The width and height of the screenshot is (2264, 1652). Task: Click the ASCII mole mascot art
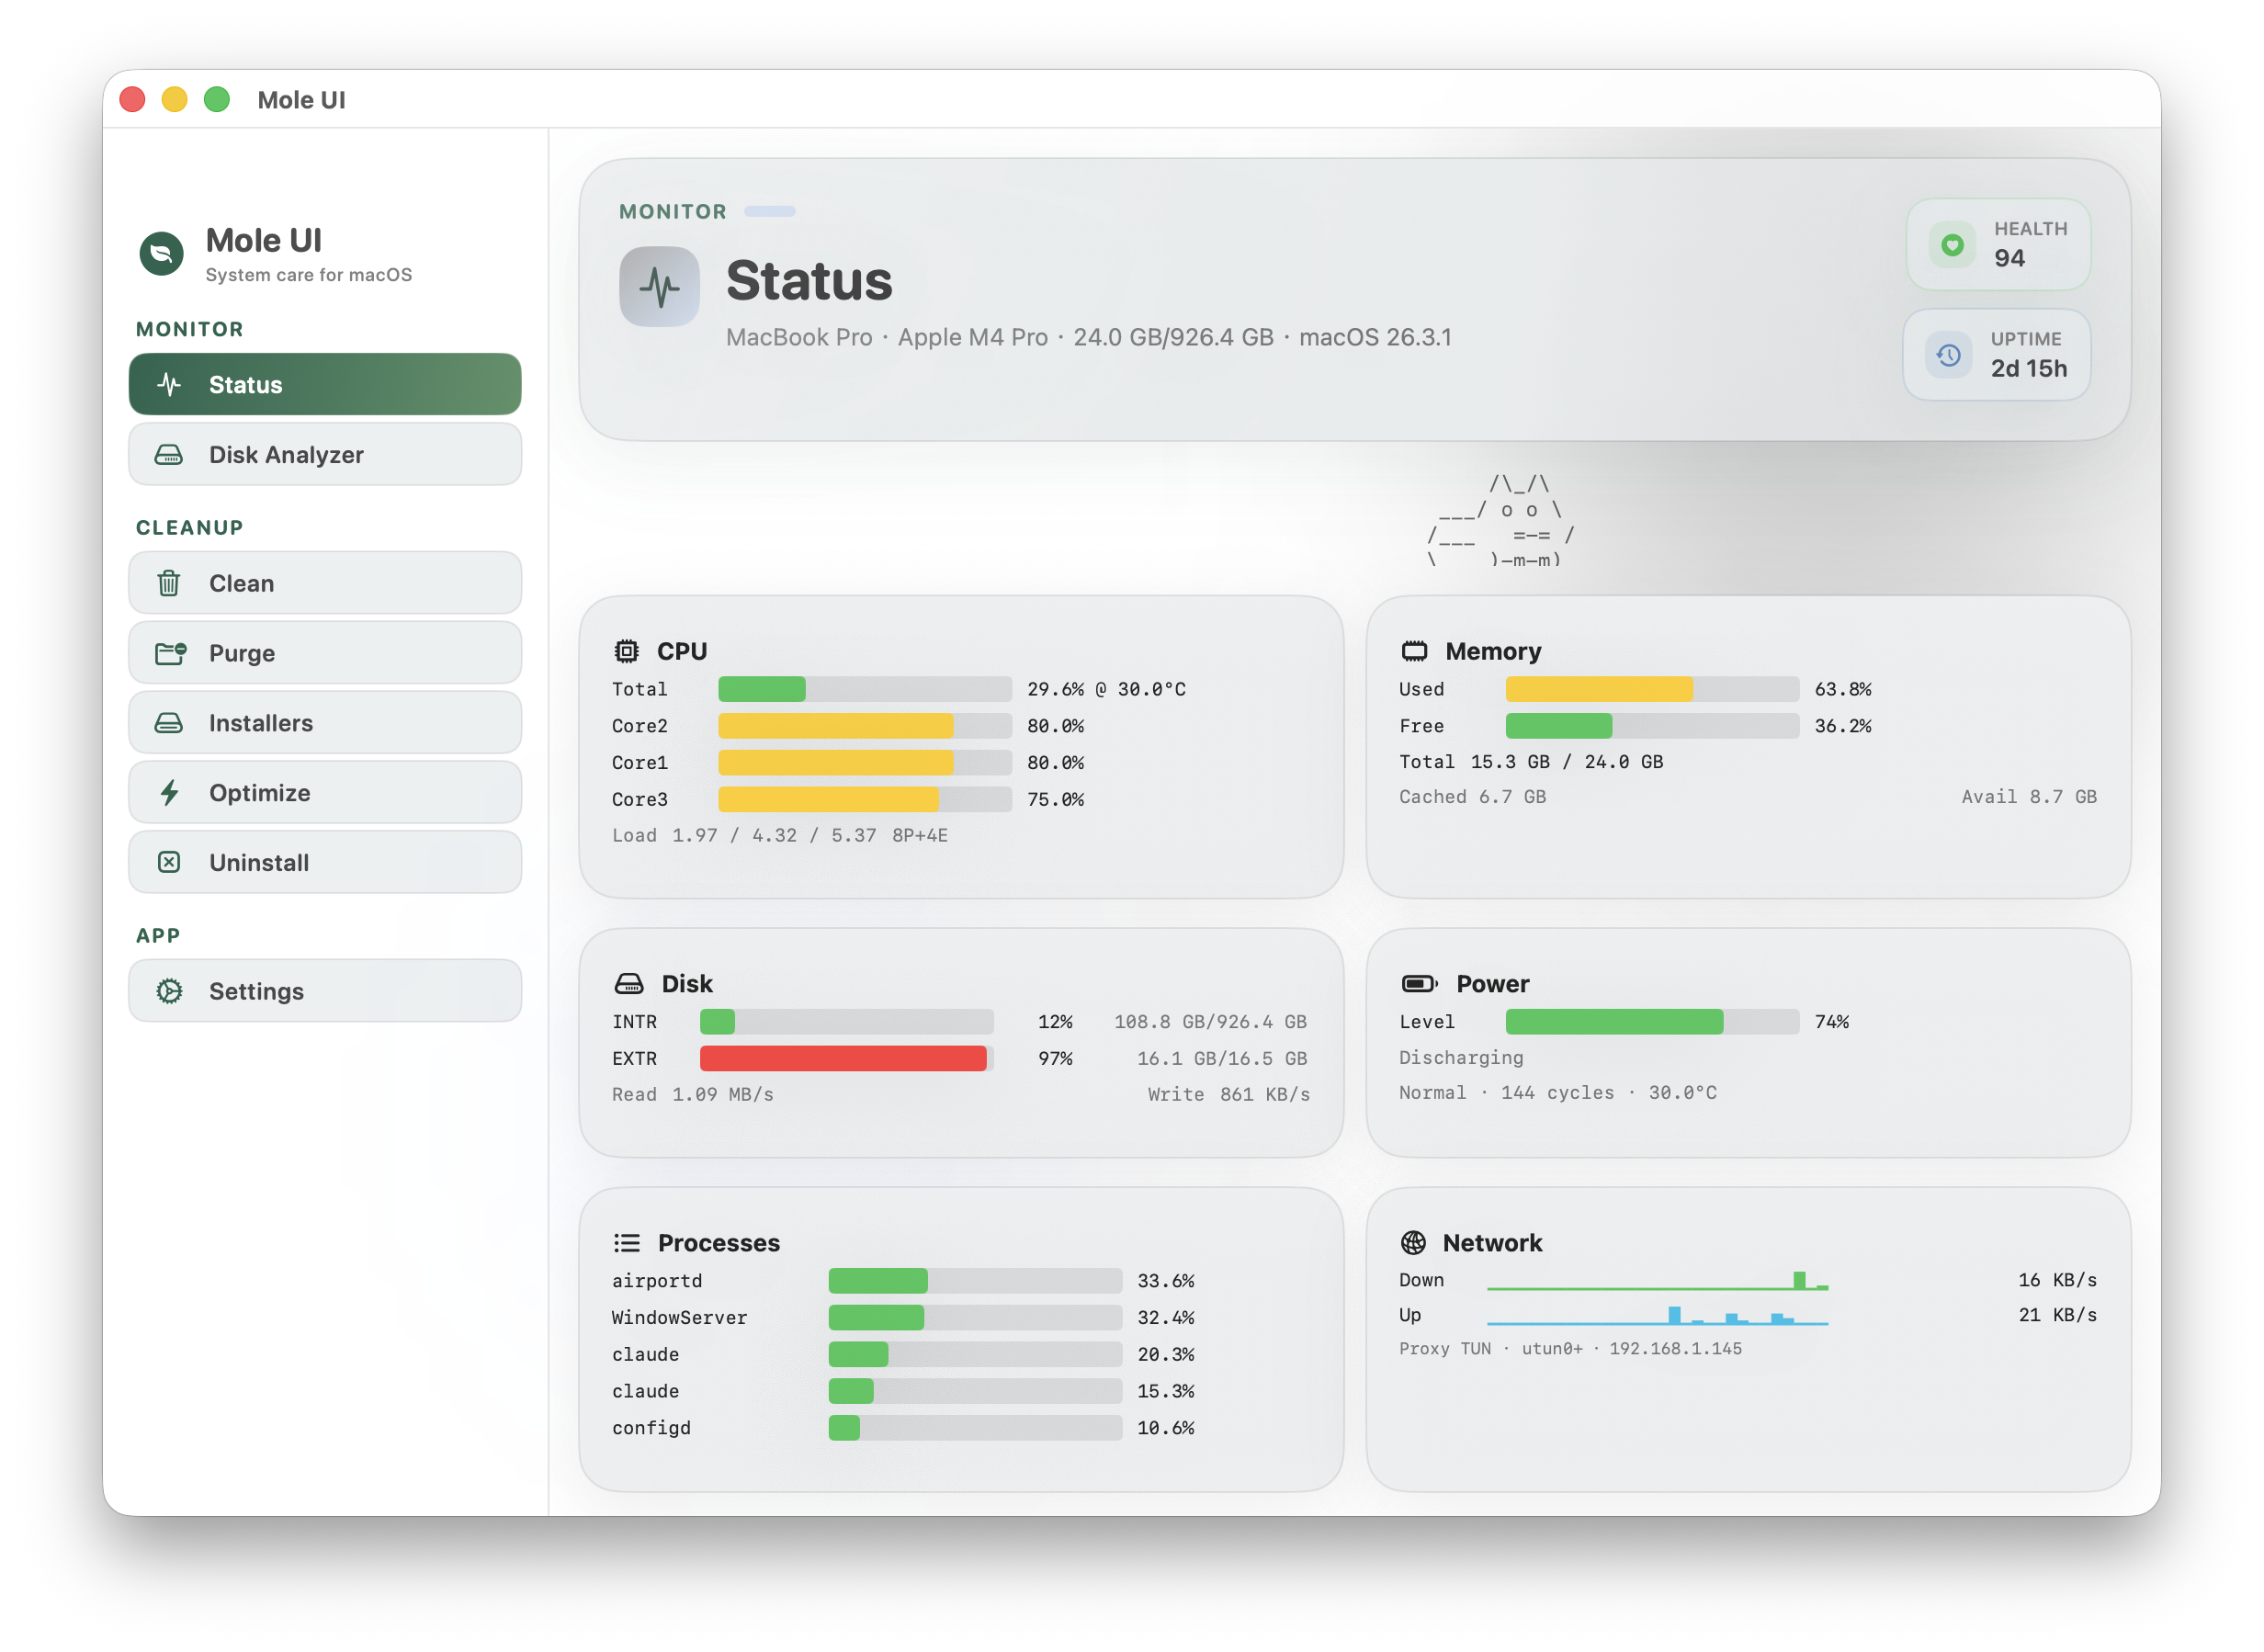[1500, 522]
